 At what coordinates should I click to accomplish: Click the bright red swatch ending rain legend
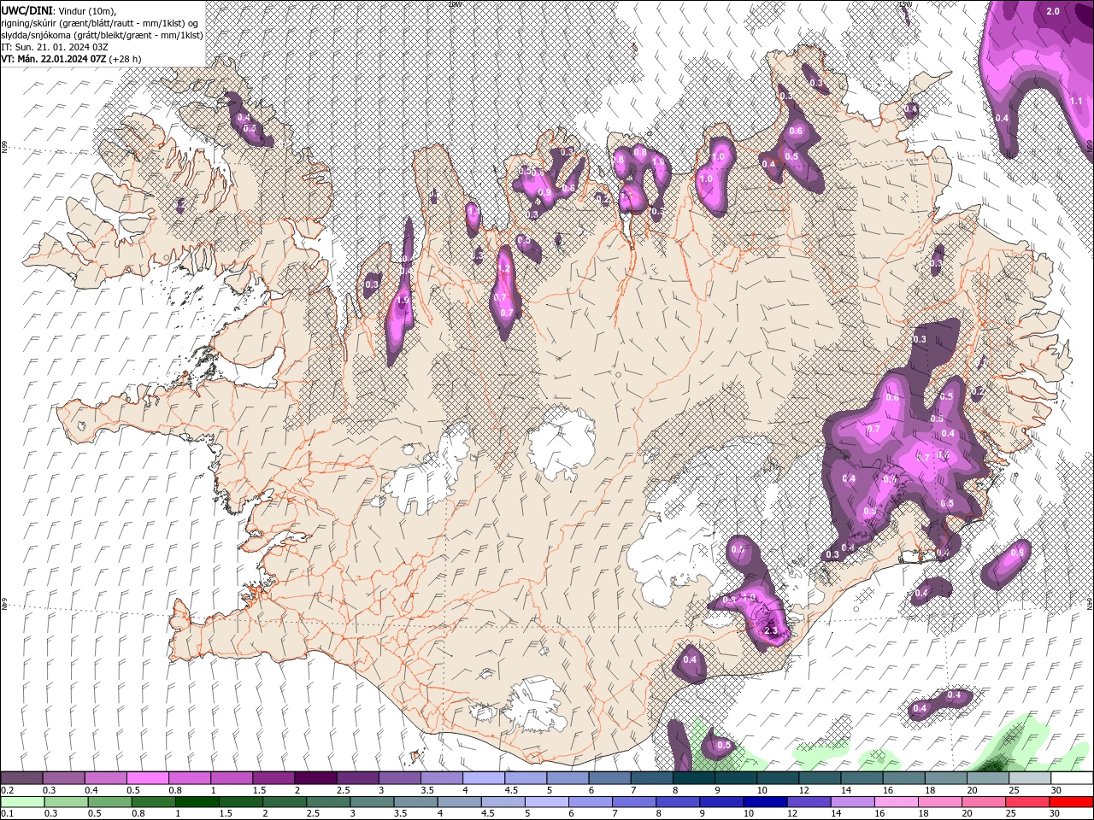point(1072,802)
